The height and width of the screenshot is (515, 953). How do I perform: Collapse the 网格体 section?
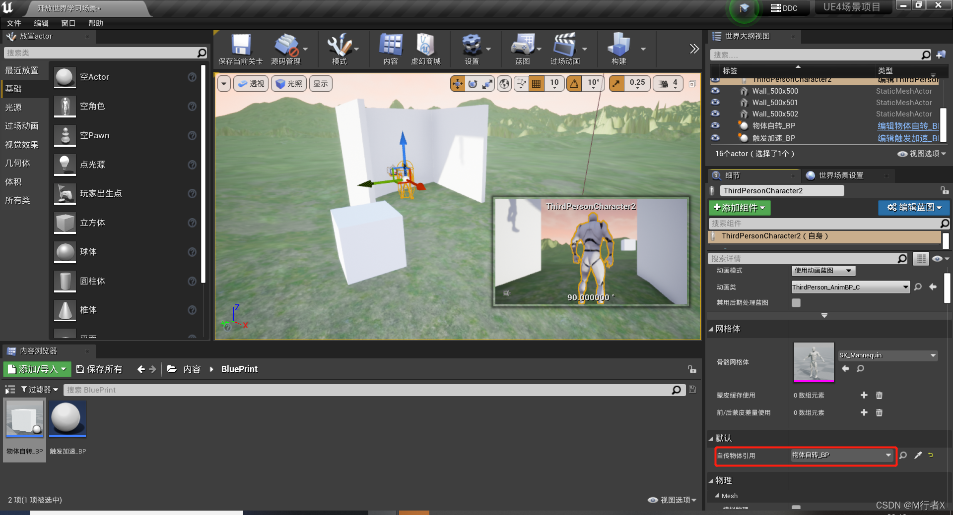coord(710,329)
